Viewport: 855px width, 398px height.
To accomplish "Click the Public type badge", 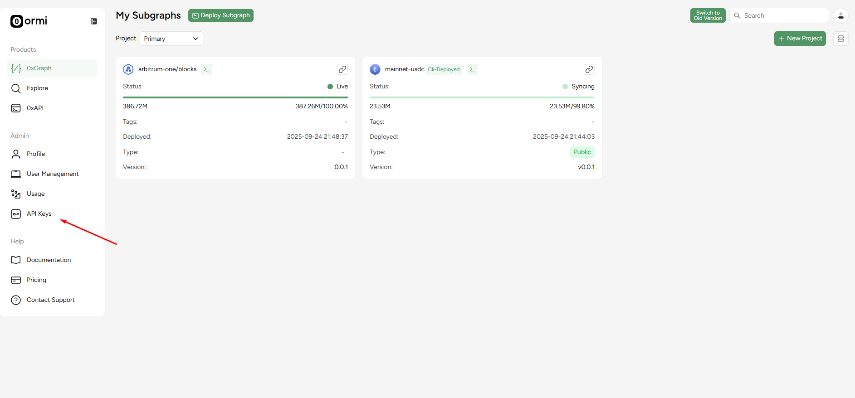I will coord(582,152).
